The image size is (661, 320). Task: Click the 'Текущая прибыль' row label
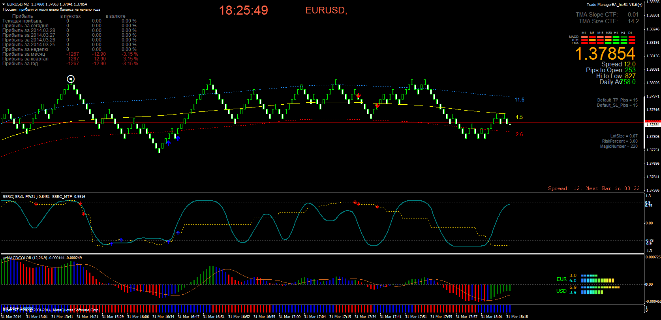22,21
